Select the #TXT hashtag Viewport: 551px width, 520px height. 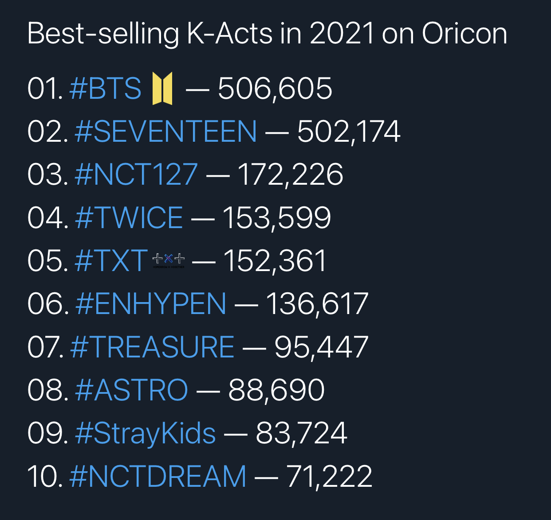pyautogui.click(x=111, y=260)
